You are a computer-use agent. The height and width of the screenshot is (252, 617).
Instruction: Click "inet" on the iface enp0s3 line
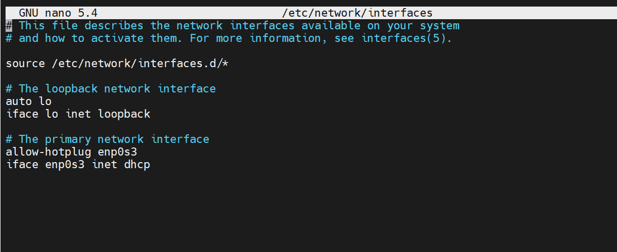104,165
